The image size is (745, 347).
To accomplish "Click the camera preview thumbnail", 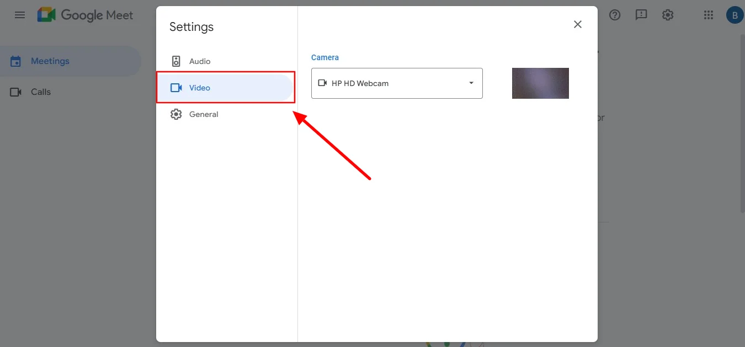I will [540, 83].
